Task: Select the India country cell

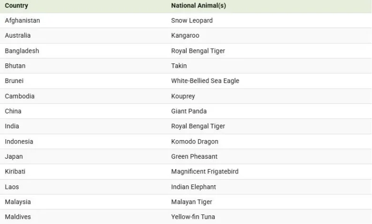Action: pyautogui.click(x=12, y=126)
